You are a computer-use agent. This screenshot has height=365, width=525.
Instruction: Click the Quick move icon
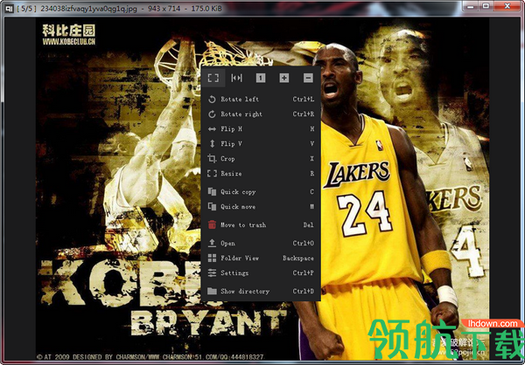(x=212, y=207)
